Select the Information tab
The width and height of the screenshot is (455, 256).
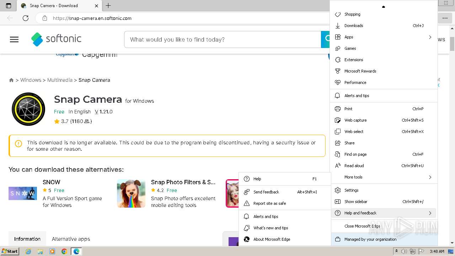pyautogui.click(x=27, y=239)
